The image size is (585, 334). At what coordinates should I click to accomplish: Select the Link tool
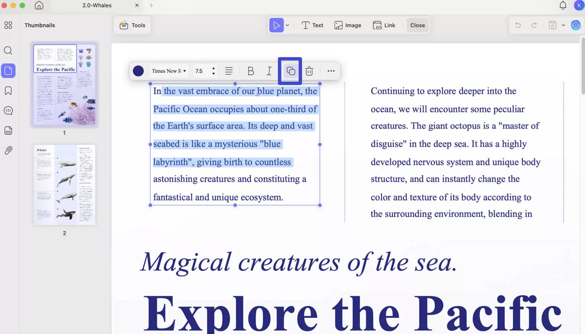pos(384,25)
